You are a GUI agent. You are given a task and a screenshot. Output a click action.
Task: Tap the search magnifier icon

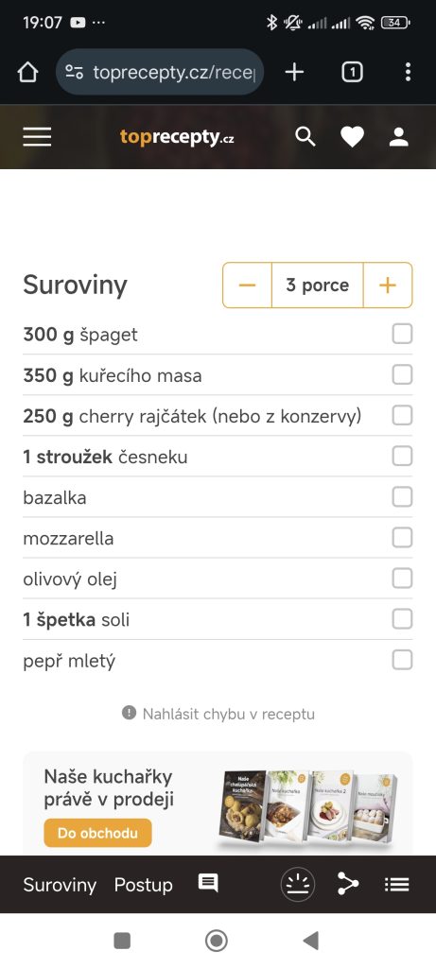pyautogui.click(x=305, y=136)
